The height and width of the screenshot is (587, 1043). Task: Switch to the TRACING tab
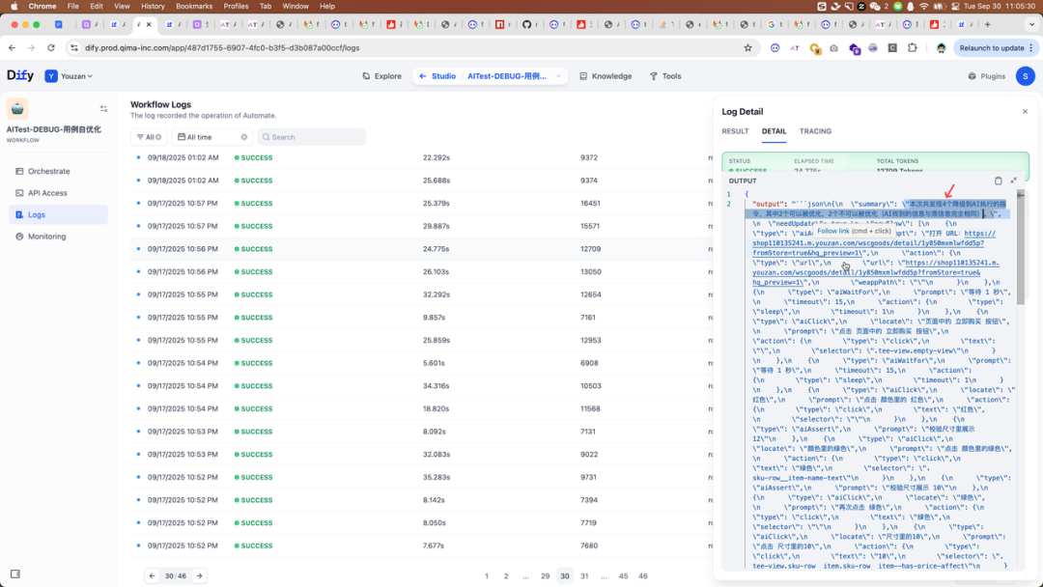click(x=815, y=131)
